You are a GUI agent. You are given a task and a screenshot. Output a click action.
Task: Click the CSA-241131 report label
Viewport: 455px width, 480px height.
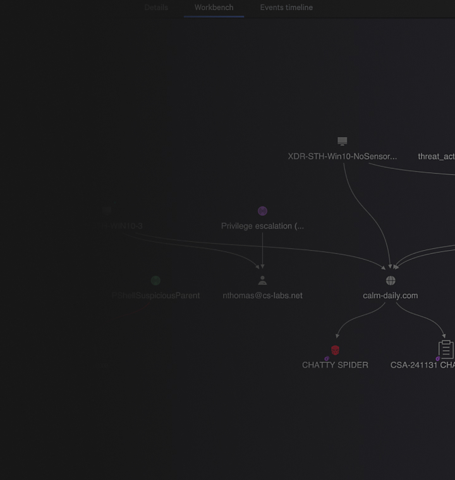422,365
